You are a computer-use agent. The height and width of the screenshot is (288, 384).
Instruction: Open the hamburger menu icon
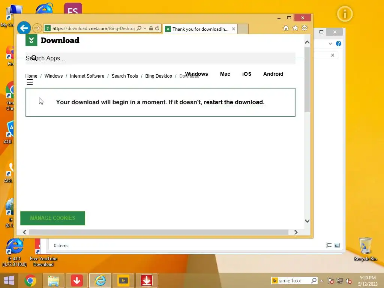(x=30, y=82)
